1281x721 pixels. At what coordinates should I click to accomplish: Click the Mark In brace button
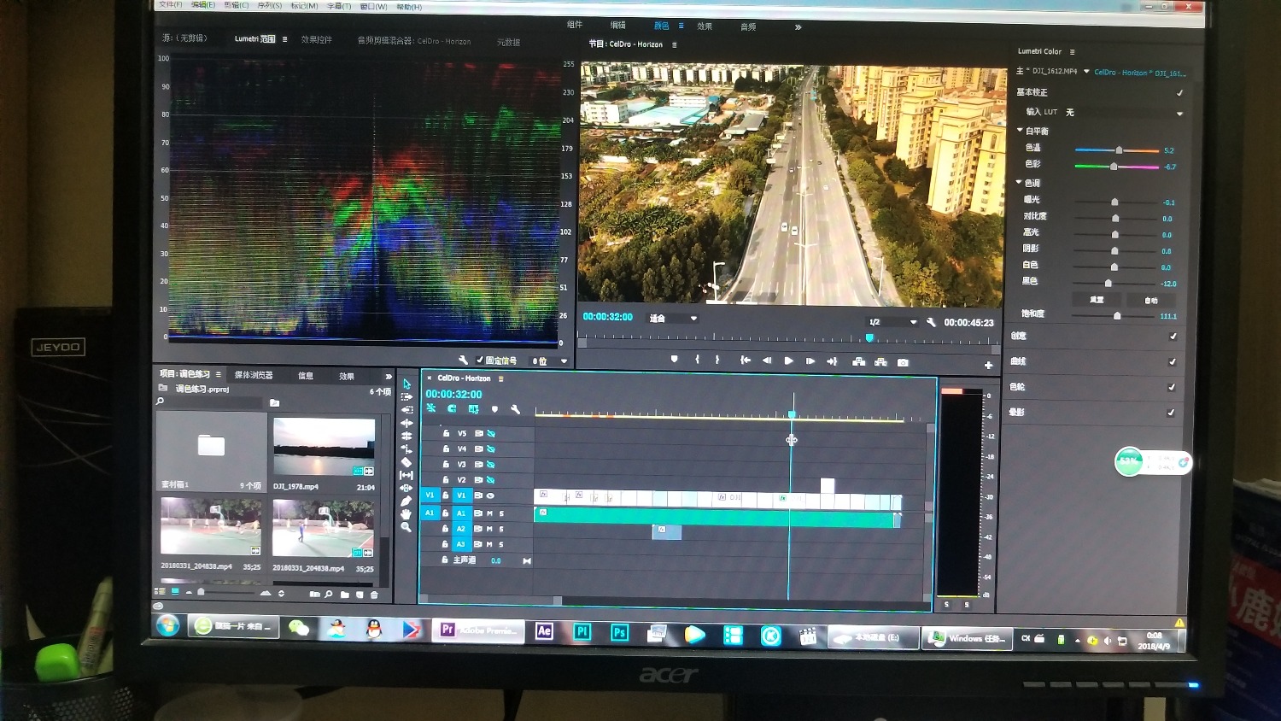point(697,360)
